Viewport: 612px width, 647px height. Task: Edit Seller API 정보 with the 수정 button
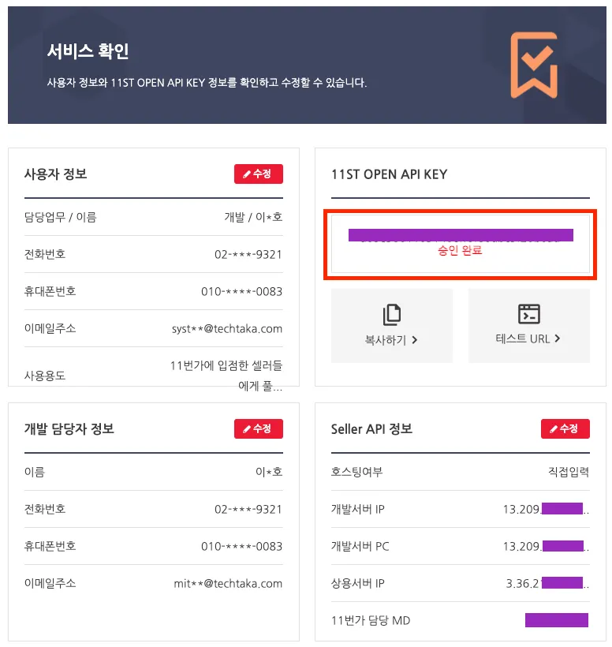[x=565, y=428]
